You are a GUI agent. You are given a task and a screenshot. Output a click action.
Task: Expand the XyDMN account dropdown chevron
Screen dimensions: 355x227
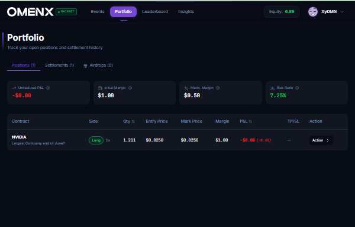pos(342,12)
